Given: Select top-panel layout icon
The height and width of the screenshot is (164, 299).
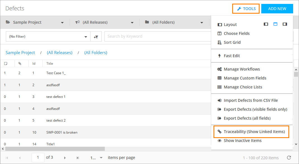Looking at the screenshot, I should point(275,24).
